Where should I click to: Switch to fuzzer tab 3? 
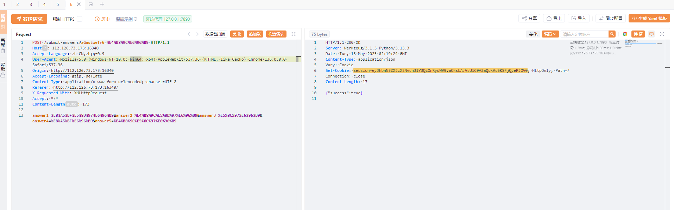[x=31, y=4]
